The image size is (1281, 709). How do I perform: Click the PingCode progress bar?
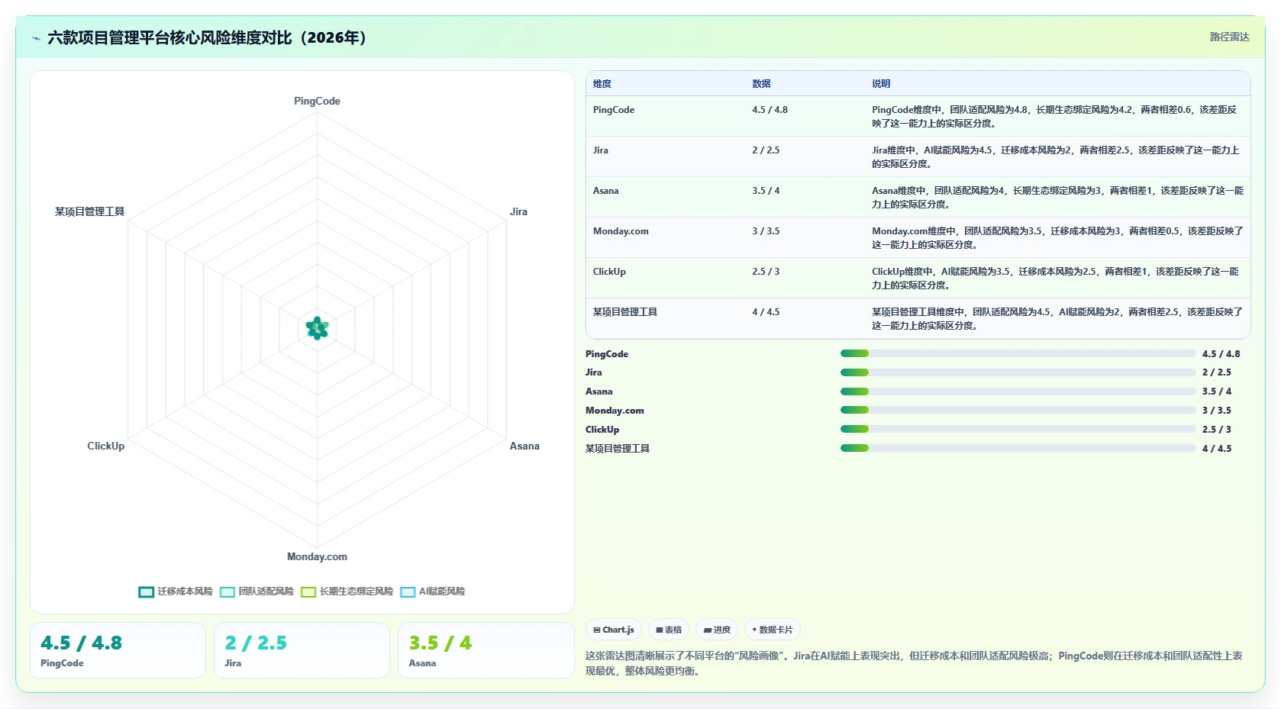point(1018,353)
